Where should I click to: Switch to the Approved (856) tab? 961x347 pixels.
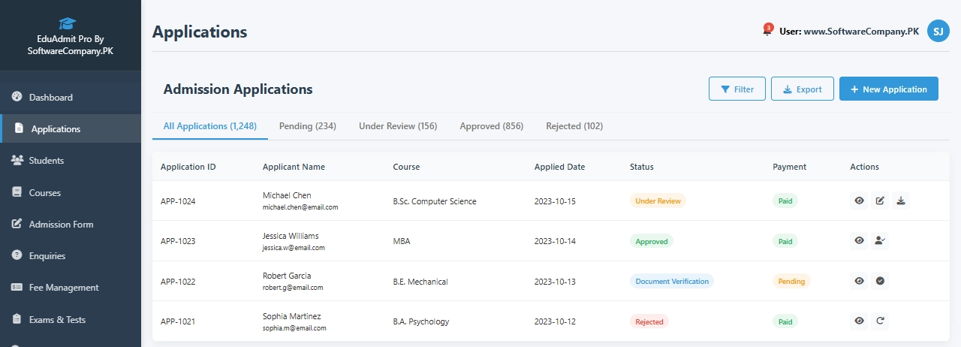point(492,125)
